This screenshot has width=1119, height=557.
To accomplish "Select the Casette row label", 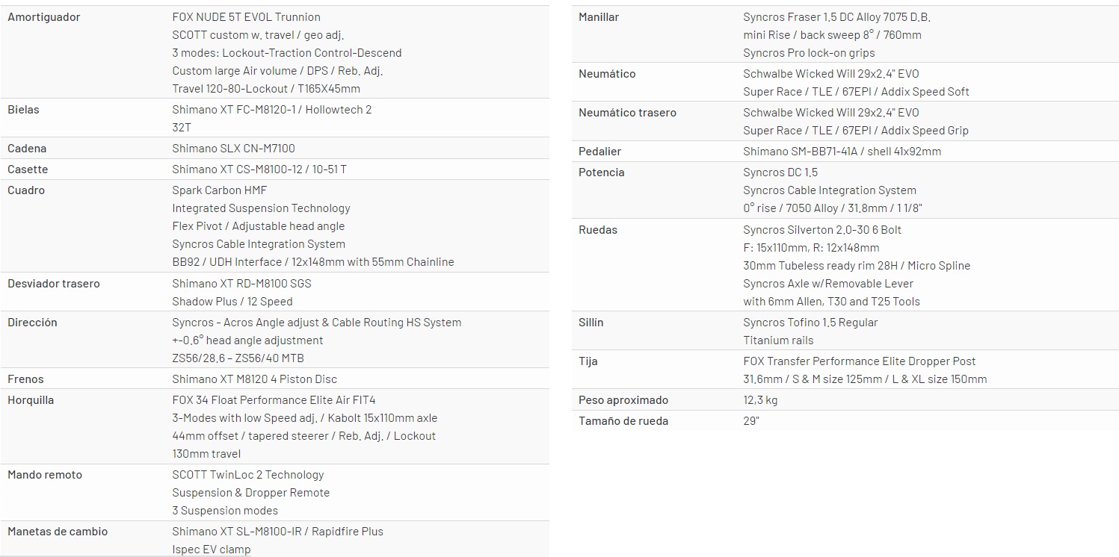I will [28, 169].
